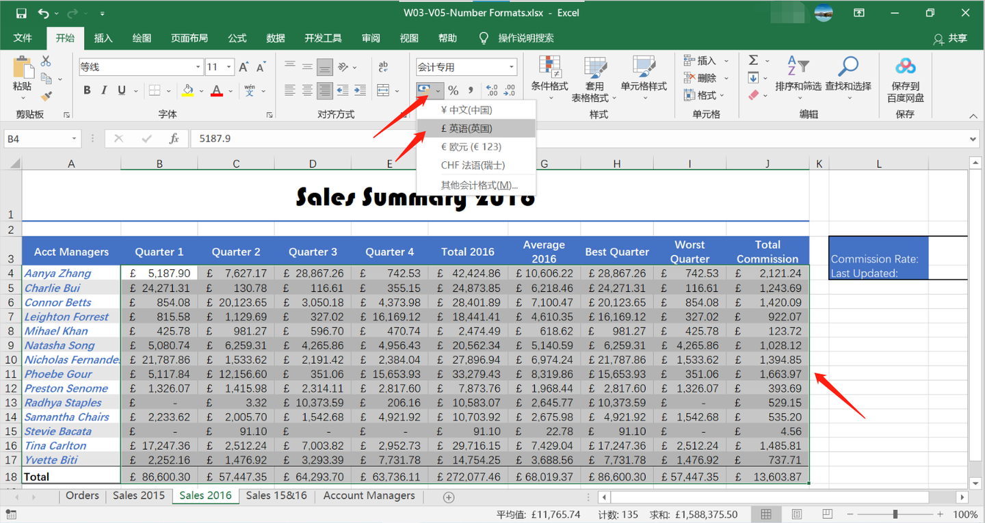The height and width of the screenshot is (523, 985).
Task: Click the pink eraser Clear icon
Action: pos(753,96)
